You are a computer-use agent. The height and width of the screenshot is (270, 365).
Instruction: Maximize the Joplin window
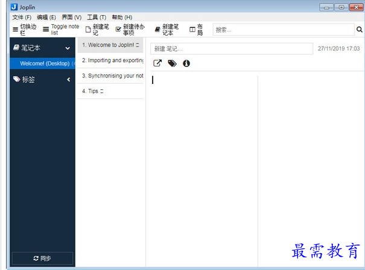341,7
